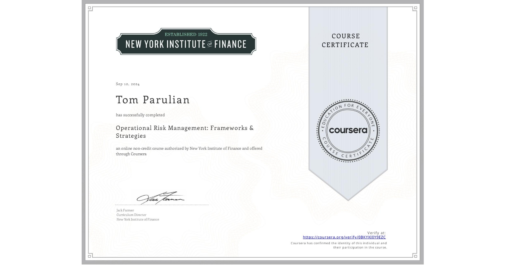The height and width of the screenshot is (265, 506).
Task: Click the Verify at label
Action: click(x=376, y=232)
